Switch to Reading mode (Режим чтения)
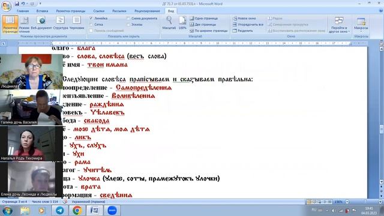Viewport: 384px width, 216px height. 24,24
